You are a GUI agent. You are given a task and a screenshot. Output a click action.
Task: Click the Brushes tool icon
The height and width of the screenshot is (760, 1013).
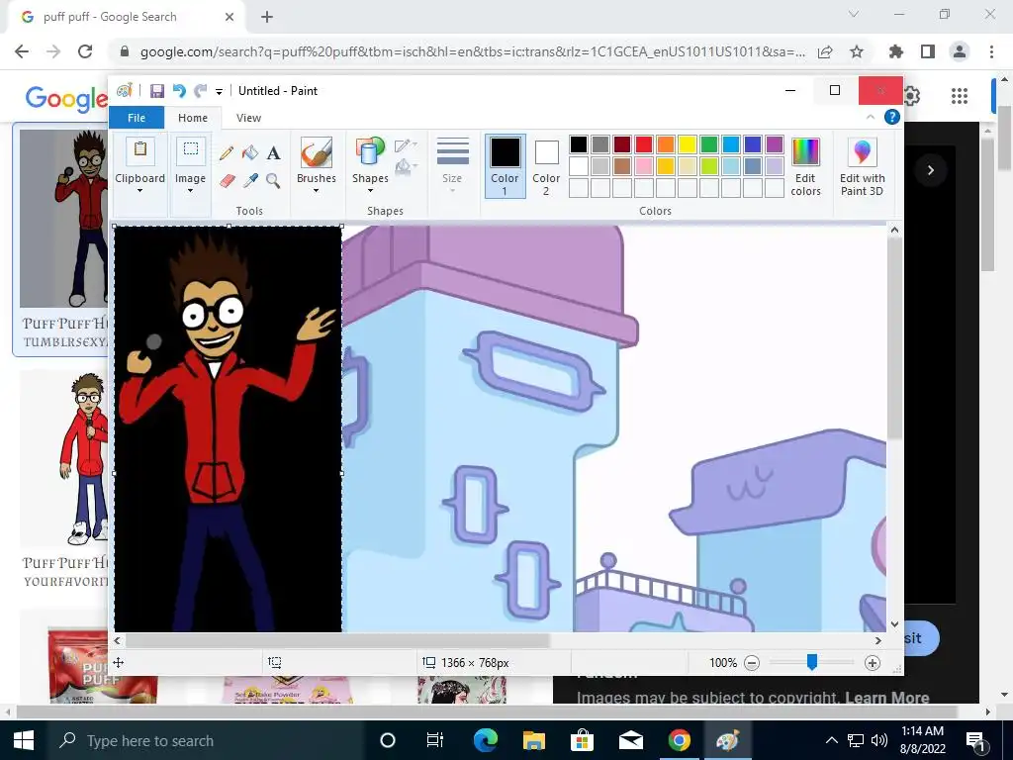coord(317,152)
